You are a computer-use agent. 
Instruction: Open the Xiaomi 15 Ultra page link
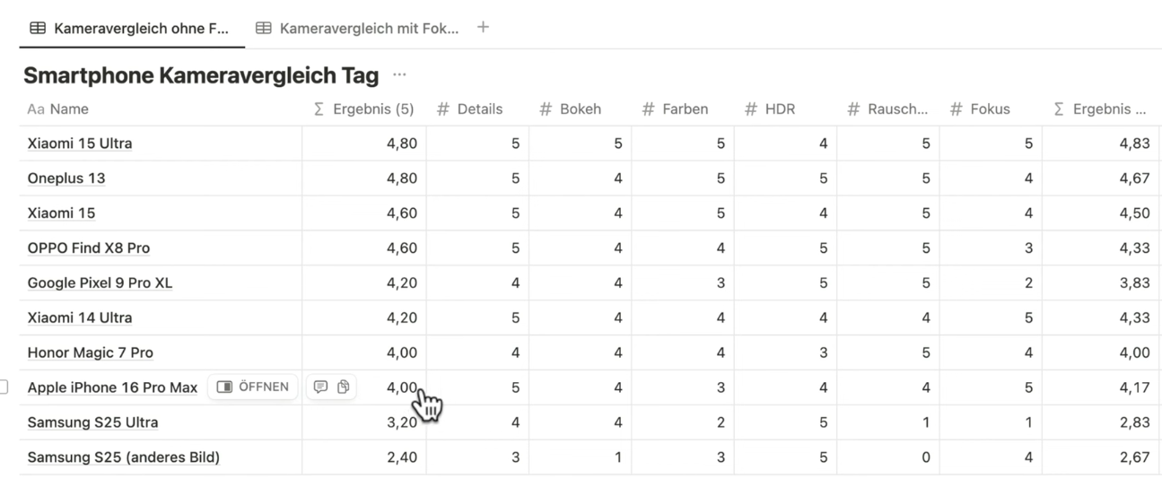point(80,143)
